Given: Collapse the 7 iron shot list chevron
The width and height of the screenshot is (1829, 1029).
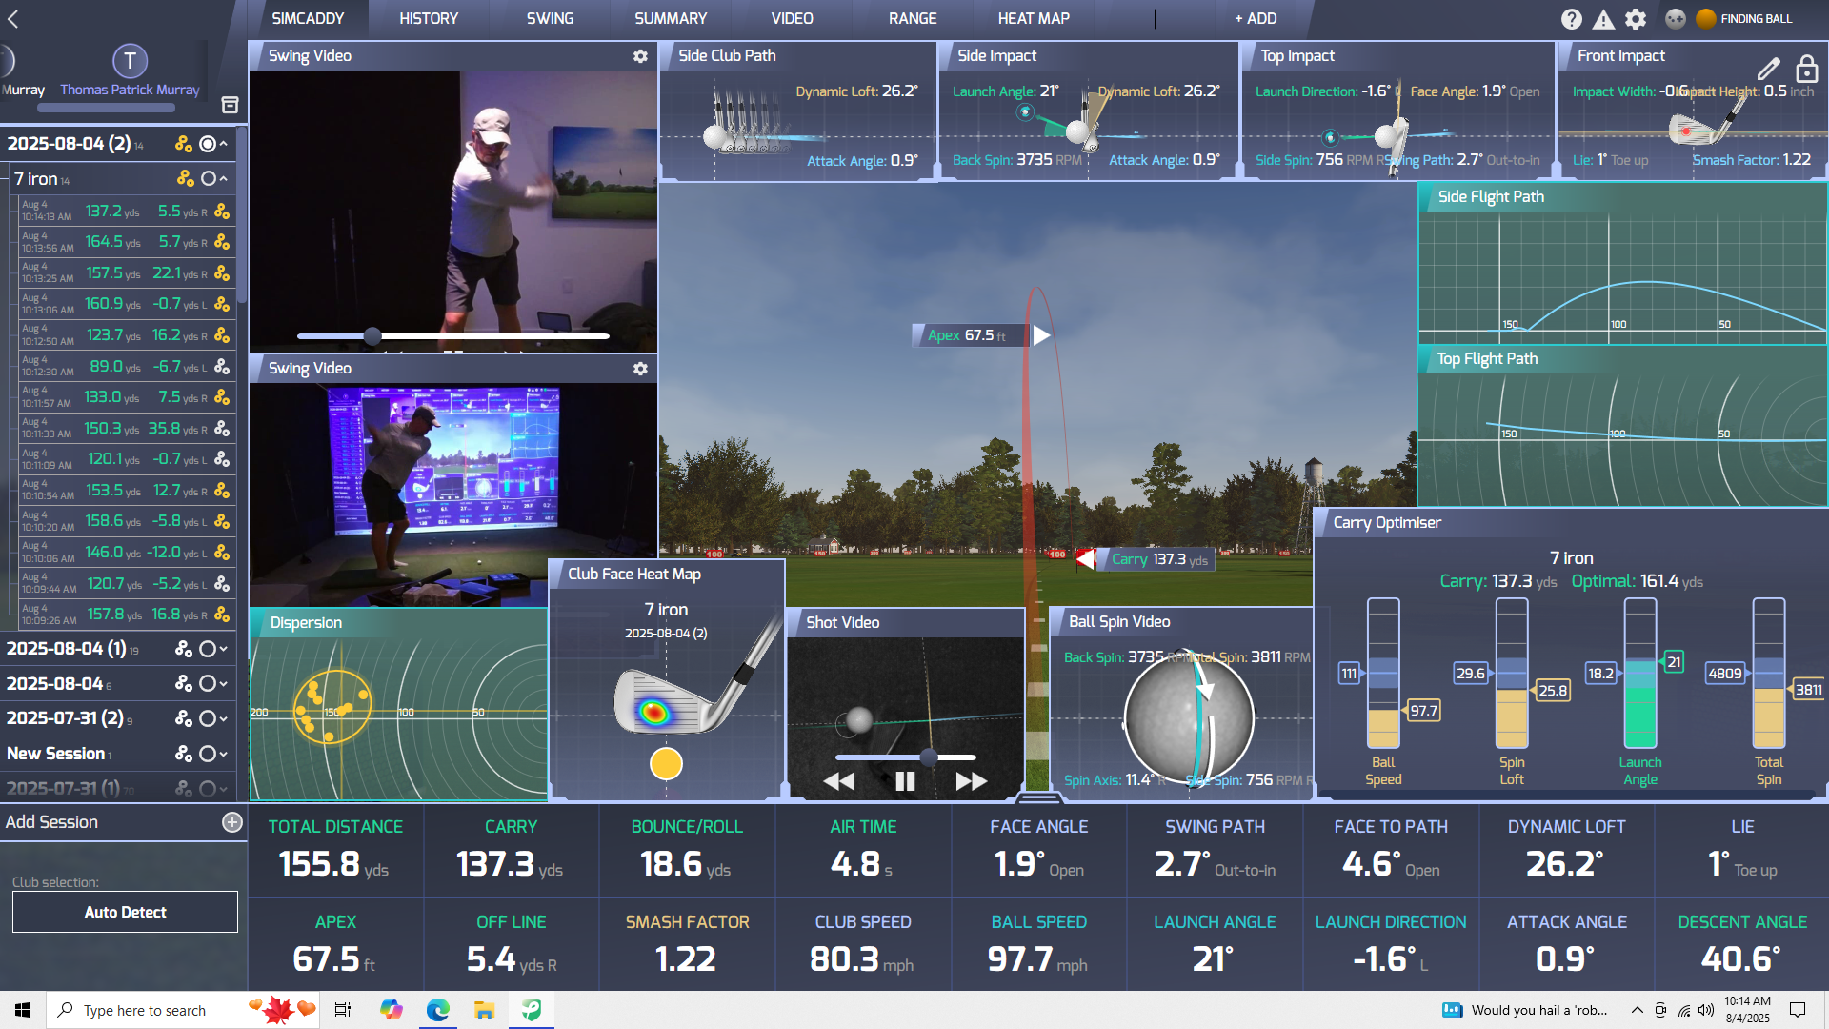Looking at the screenshot, I should pyautogui.click(x=224, y=178).
